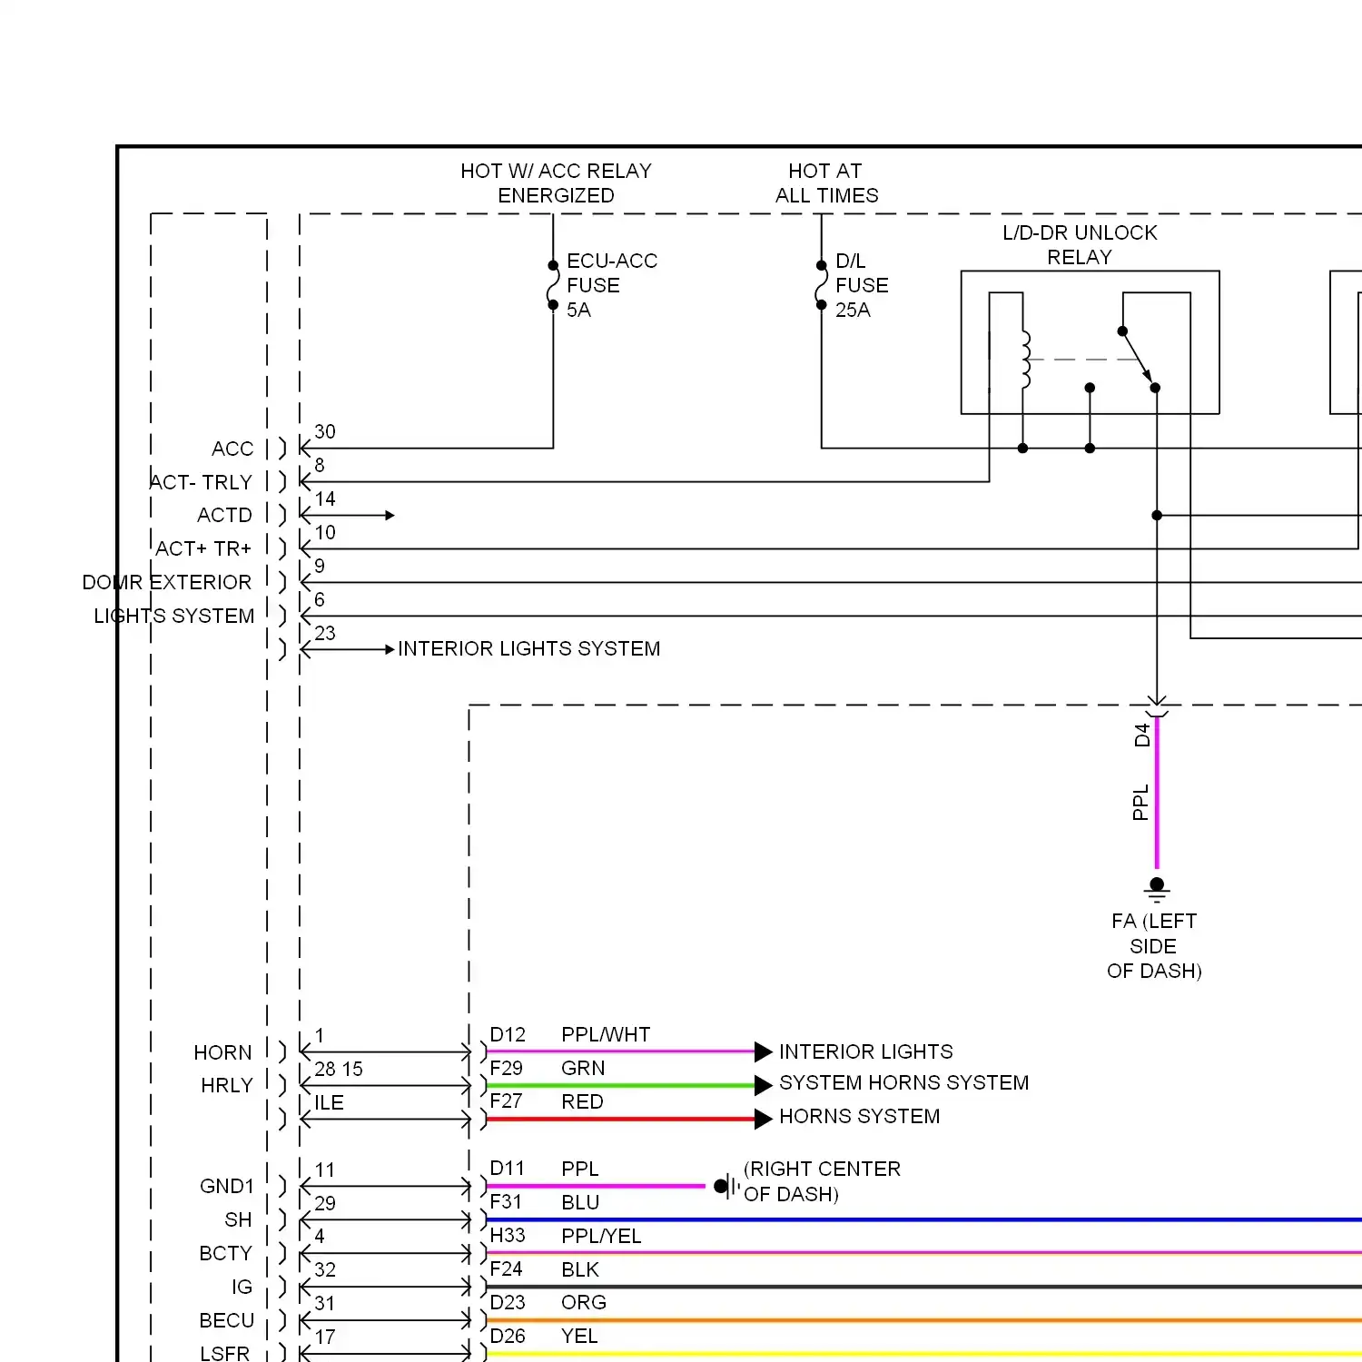This screenshot has height=1362, width=1362.
Task: Select the unlock relay switch contact
Action: [1139, 358]
